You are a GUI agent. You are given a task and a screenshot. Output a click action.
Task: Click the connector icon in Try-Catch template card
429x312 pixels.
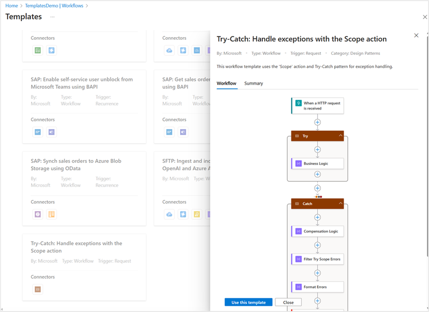click(38, 289)
